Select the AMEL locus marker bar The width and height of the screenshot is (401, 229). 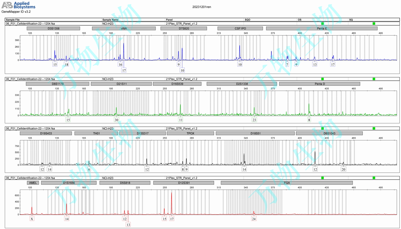pyautogui.click(x=33, y=183)
